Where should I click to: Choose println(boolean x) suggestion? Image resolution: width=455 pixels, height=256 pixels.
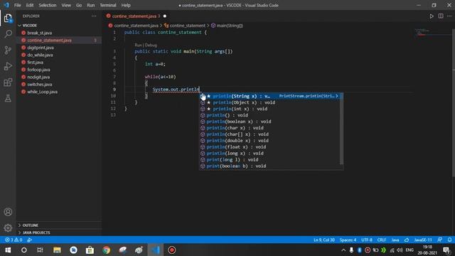[x=269, y=122]
